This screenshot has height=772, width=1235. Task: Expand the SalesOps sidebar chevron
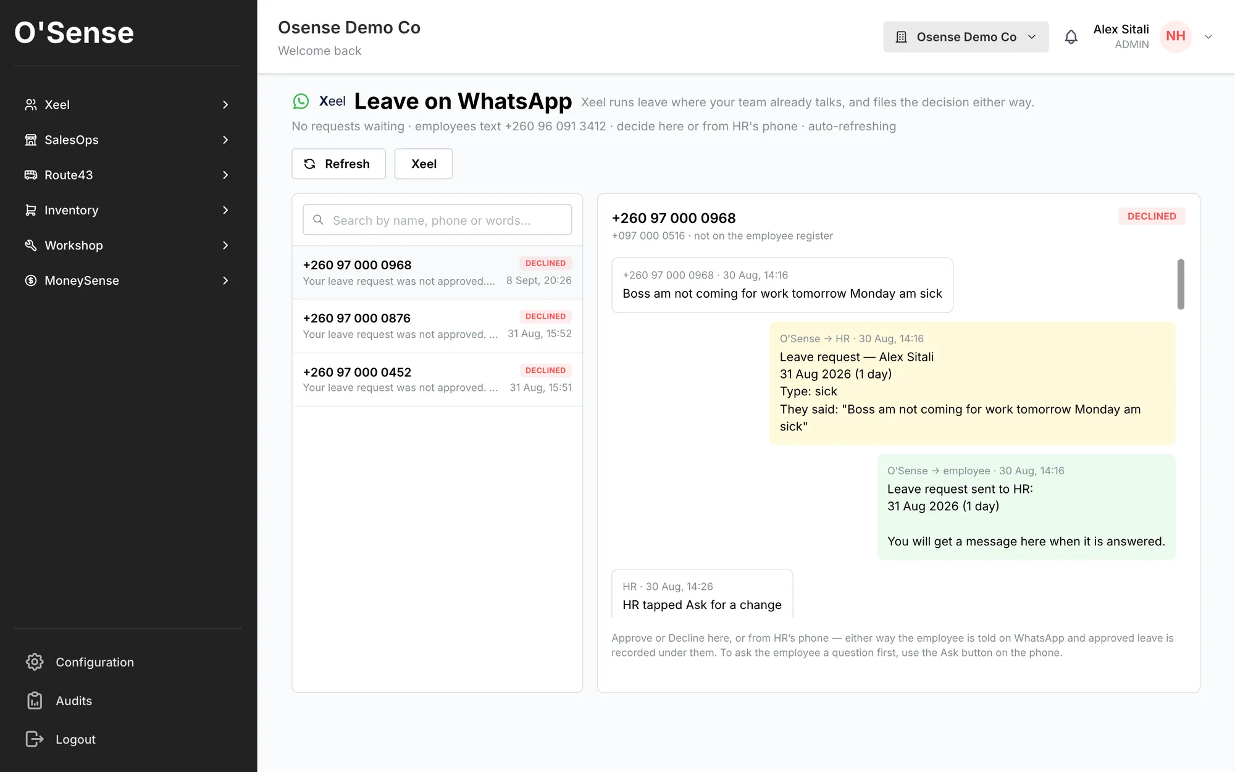coord(225,140)
